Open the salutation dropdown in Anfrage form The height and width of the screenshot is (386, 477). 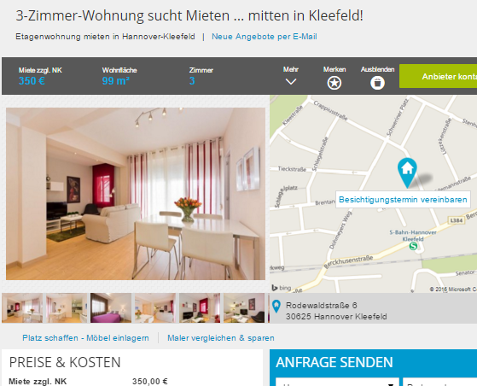[337, 382]
